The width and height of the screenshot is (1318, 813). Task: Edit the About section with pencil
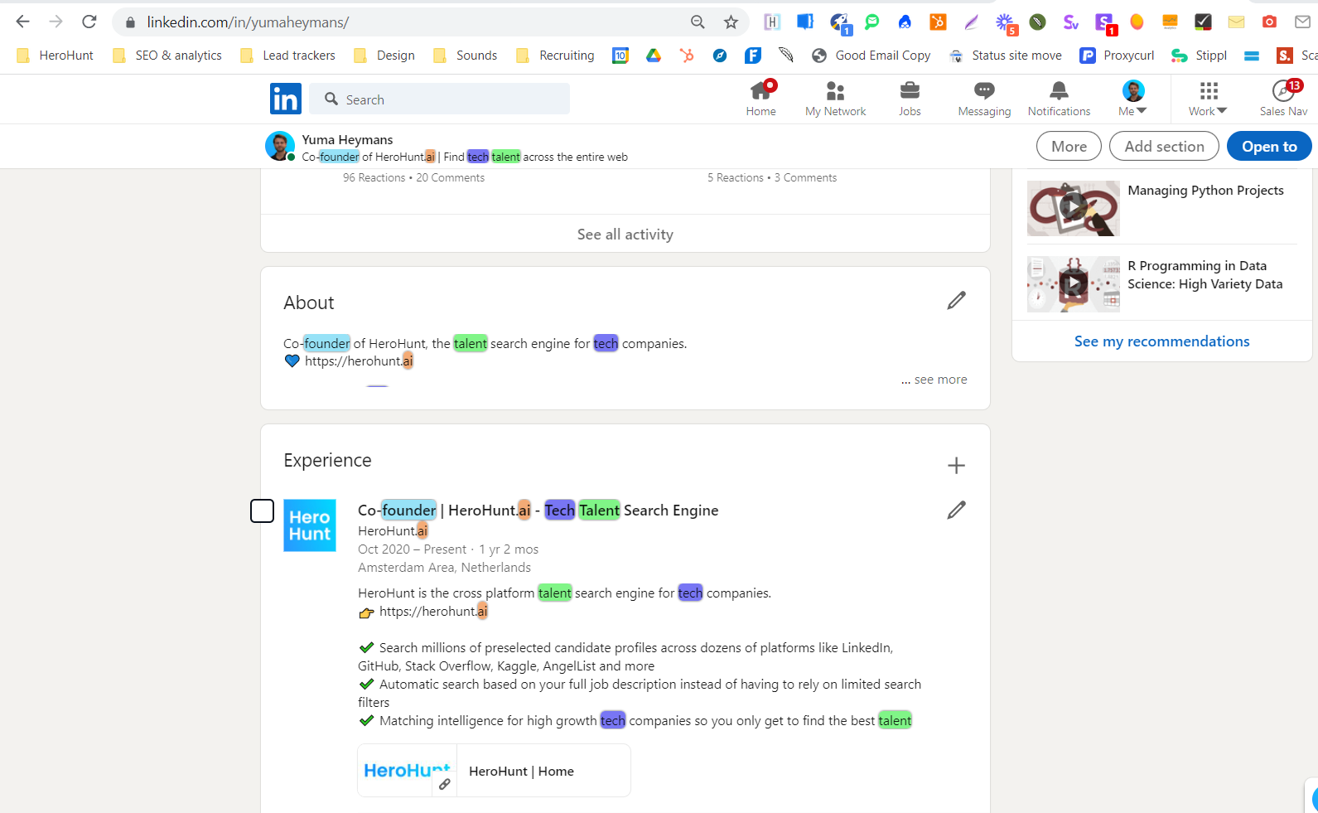coord(956,300)
